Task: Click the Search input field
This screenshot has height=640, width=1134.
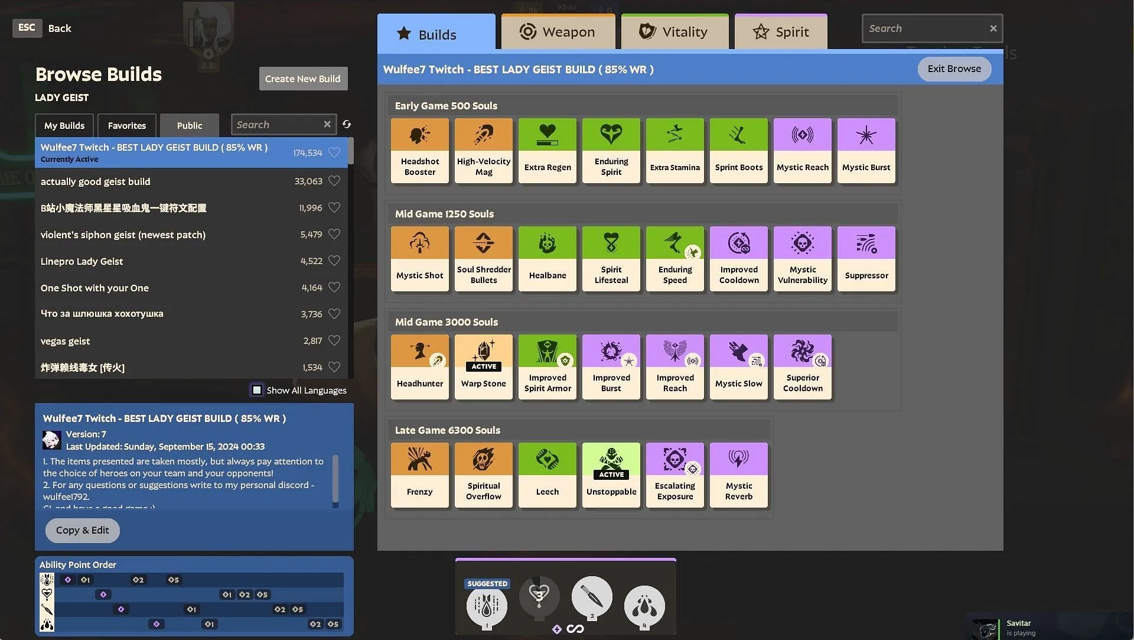Action: coord(927,28)
